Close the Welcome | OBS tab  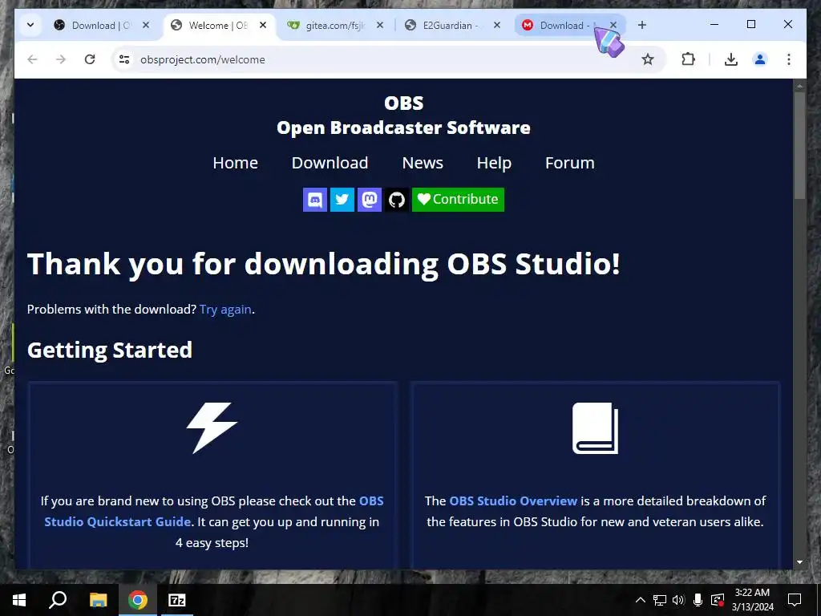pyautogui.click(x=263, y=25)
